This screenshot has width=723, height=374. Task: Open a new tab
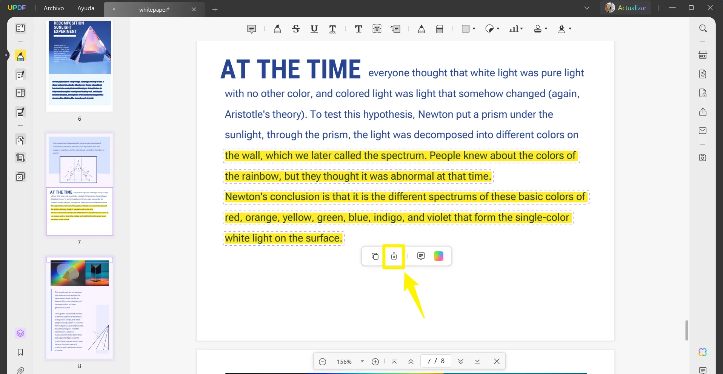(215, 10)
